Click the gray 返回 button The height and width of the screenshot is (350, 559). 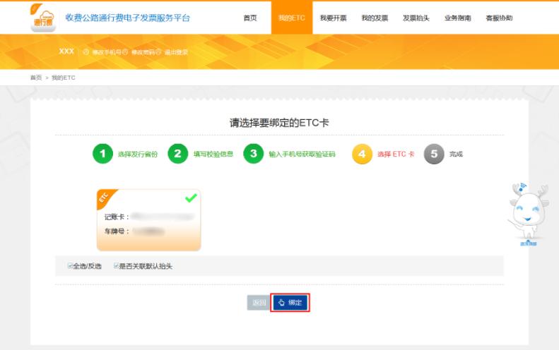point(259,303)
